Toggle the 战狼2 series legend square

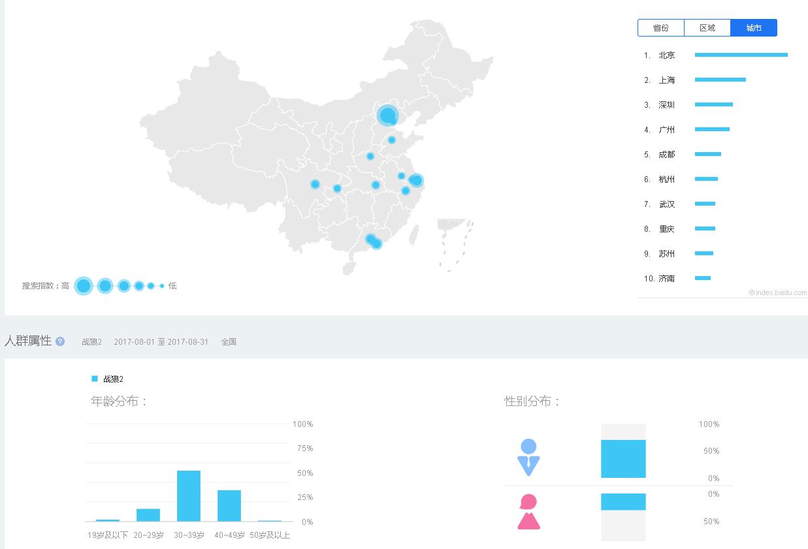pyautogui.click(x=93, y=378)
